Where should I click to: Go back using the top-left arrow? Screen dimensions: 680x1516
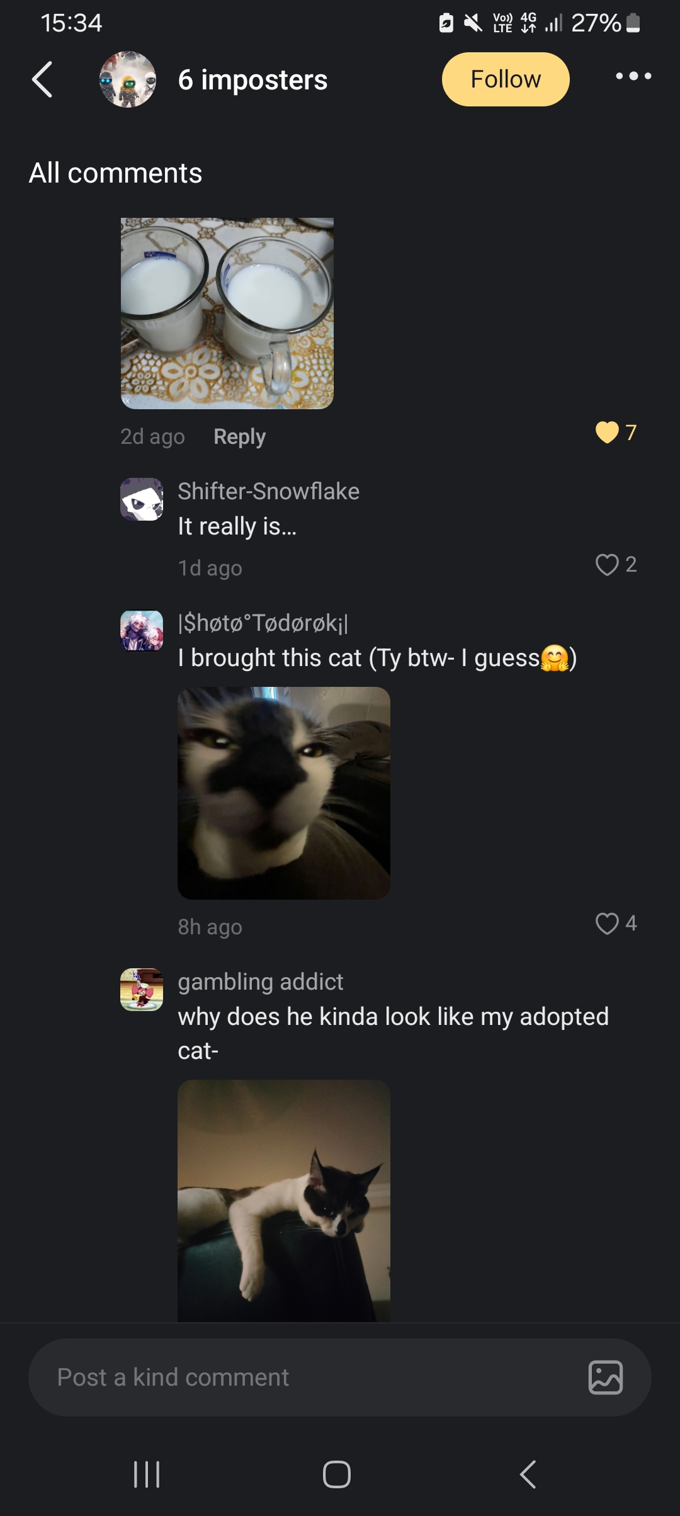point(42,79)
